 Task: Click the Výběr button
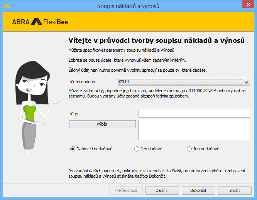point(102,124)
